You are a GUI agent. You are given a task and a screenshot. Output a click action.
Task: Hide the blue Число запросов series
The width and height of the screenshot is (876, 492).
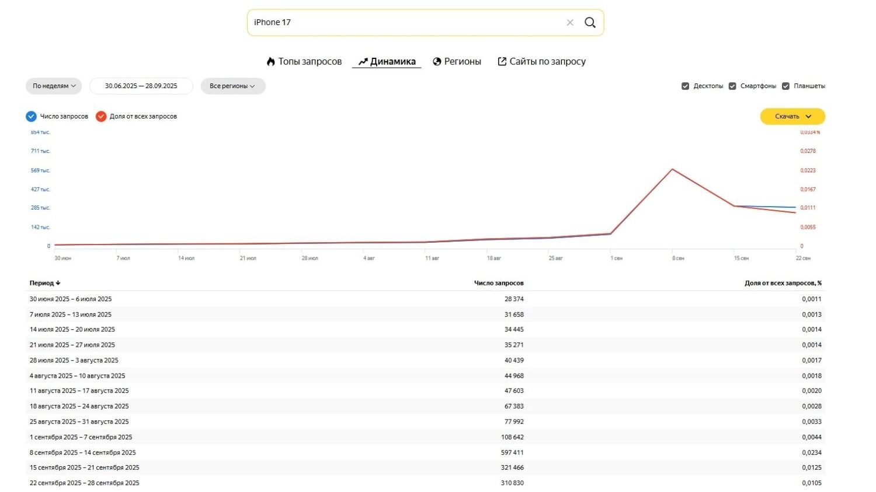[32, 116]
